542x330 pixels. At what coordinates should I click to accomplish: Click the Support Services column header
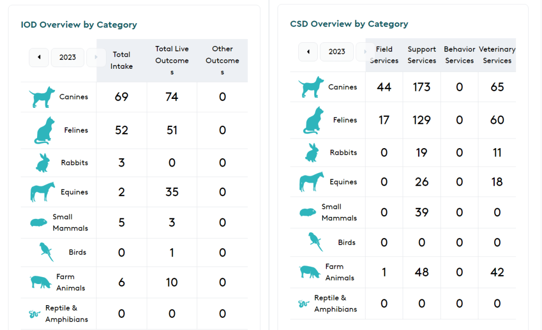point(422,55)
